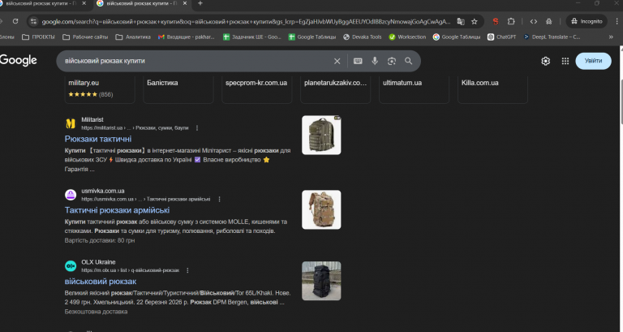Viewport: 623px width, 332px height.
Task: Open the DeepL Translate bookmark
Action: (x=552, y=37)
